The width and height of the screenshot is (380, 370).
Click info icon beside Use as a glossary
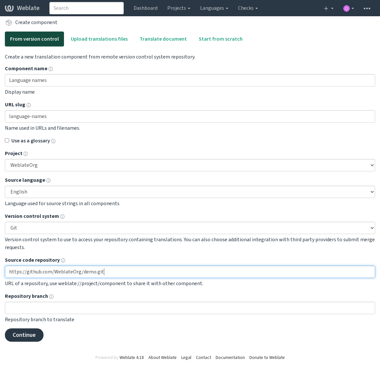pos(53,141)
